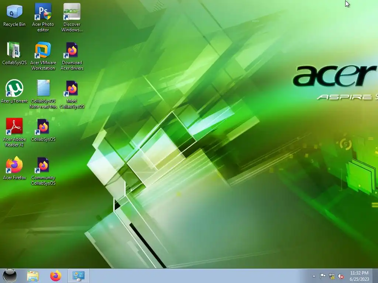Open Discover Windows shortcut
This screenshot has width=378, height=283.
pos(72,17)
